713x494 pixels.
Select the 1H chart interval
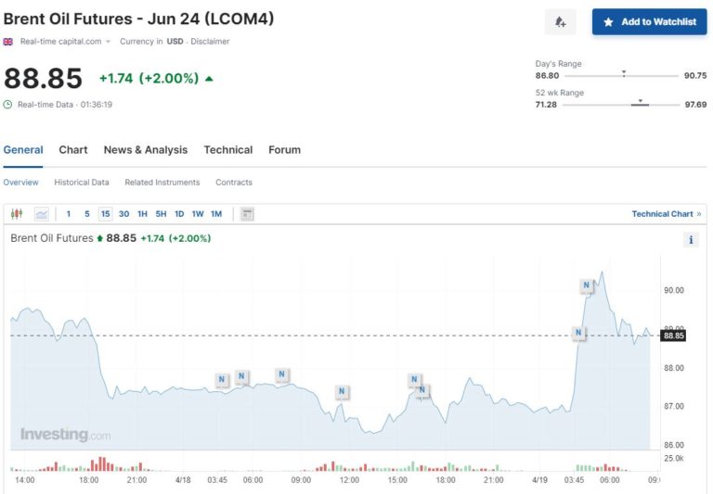point(142,214)
